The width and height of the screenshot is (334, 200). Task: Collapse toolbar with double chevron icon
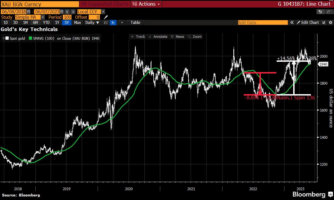(292, 23)
